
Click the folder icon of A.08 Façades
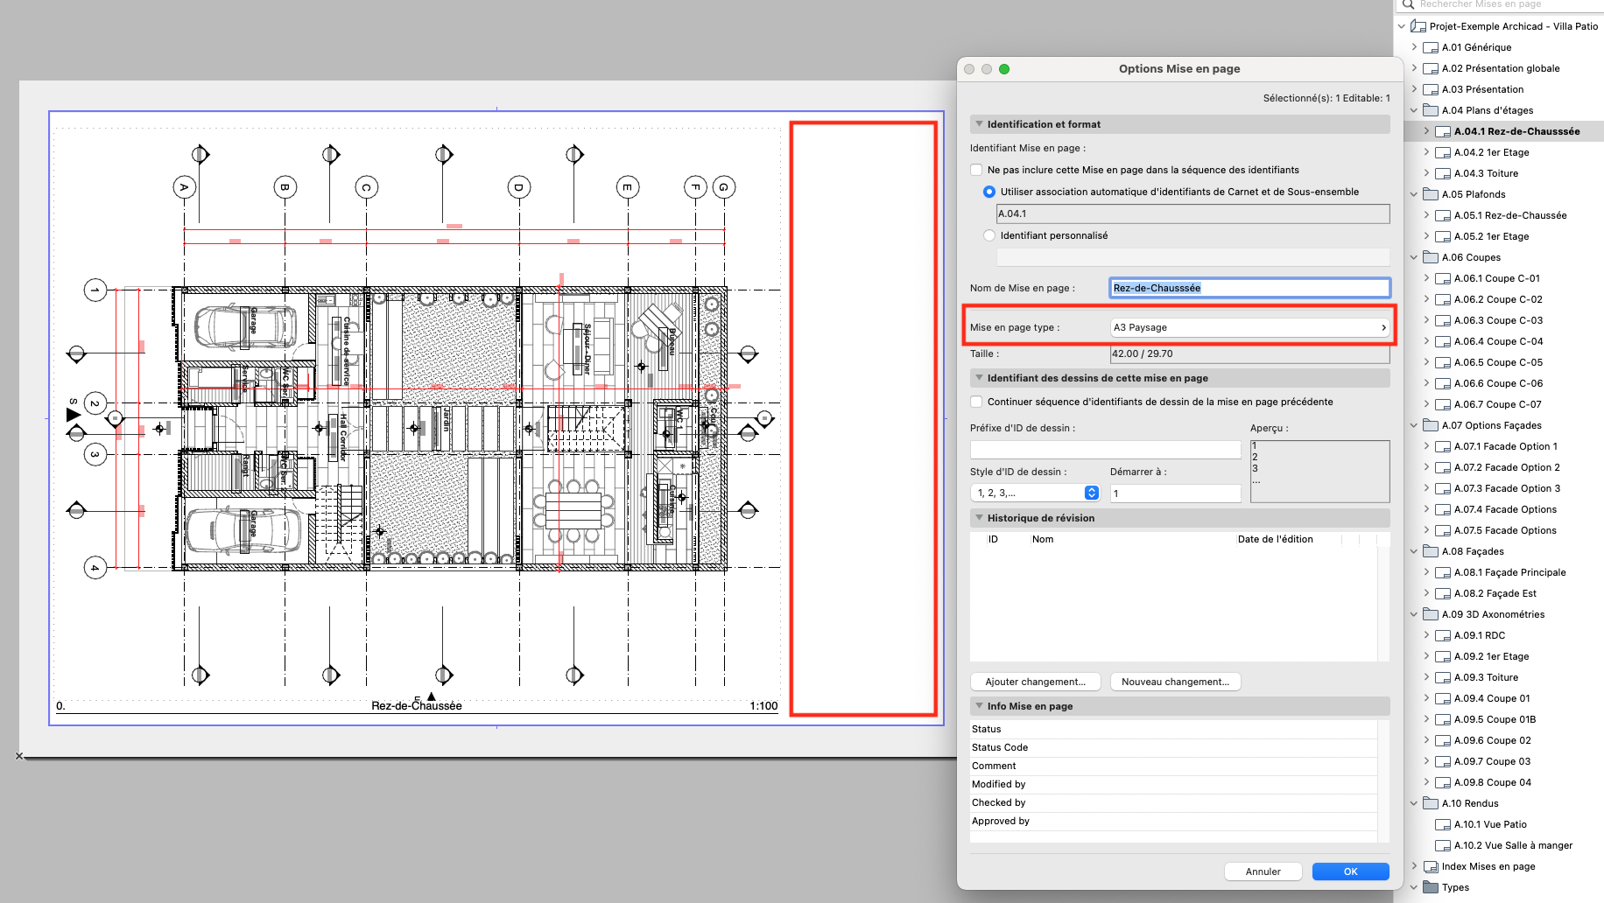(1431, 551)
